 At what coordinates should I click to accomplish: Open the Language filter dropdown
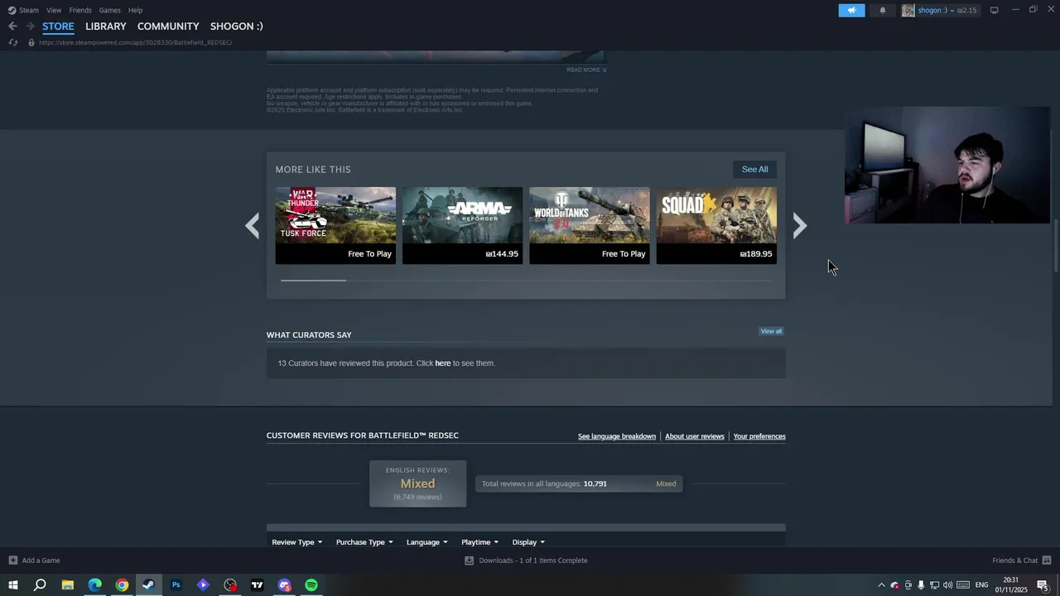tap(426, 542)
